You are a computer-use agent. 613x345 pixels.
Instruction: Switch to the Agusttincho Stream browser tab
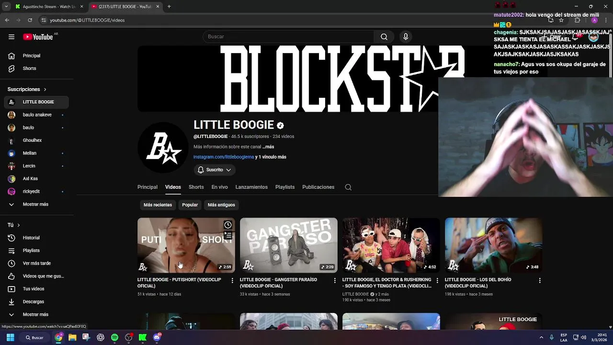48,7
